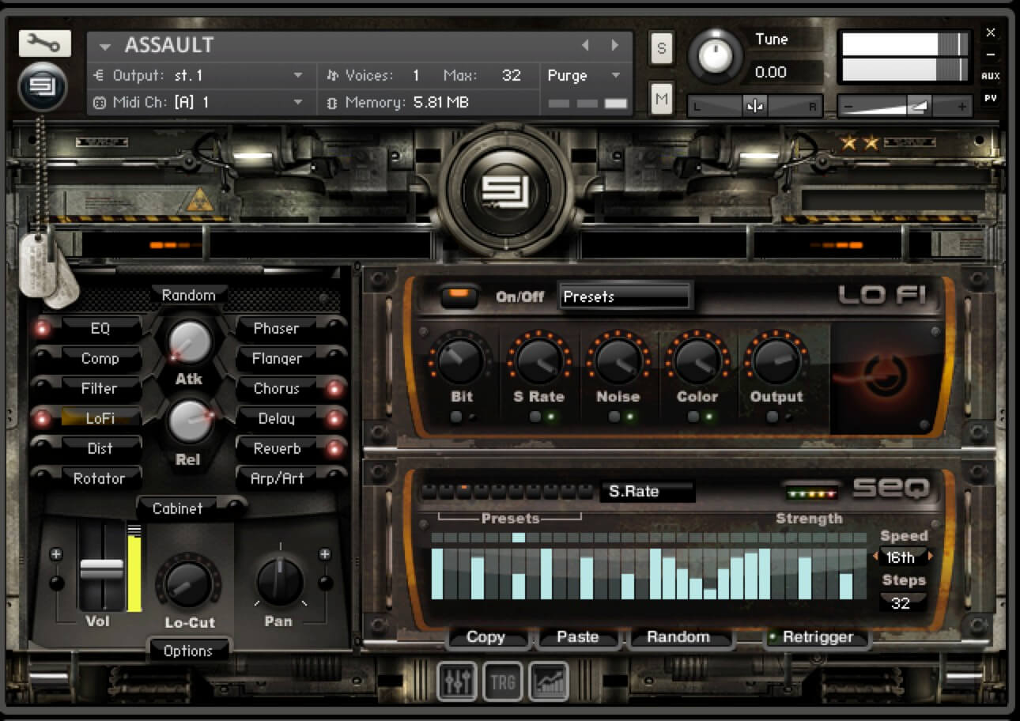Click the Solo S button

(661, 48)
